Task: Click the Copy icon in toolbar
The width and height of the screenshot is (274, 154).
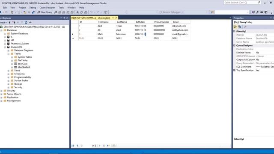Action: (x=82, y=12)
